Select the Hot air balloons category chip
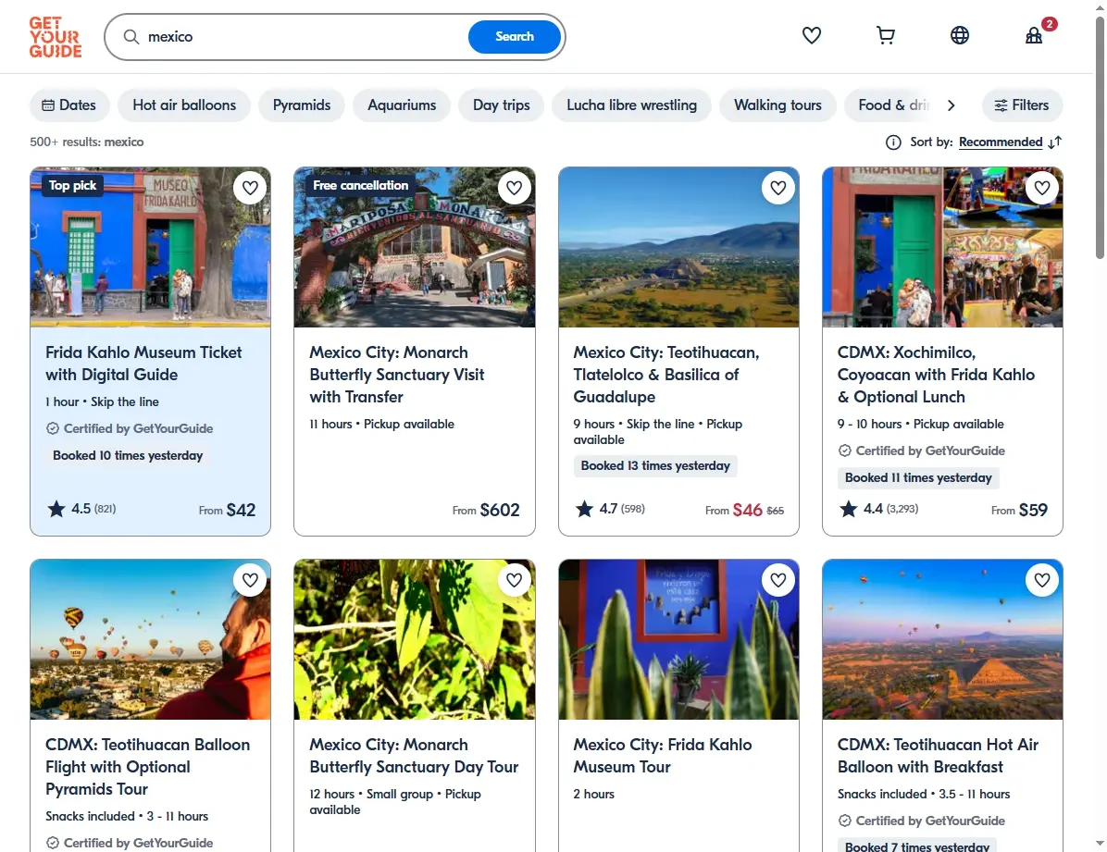Image resolution: width=1107 pixels, height=852 pixels. pos(184,105)
